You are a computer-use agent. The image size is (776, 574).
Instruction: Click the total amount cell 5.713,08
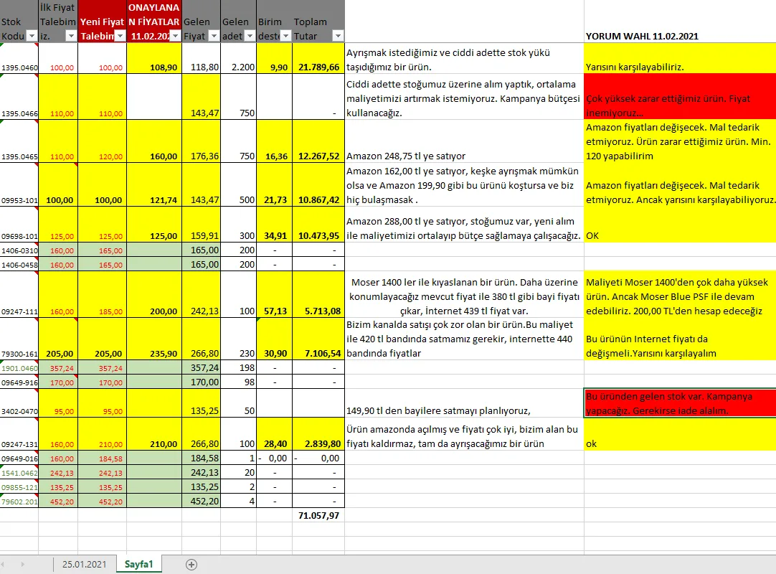coord(318,294)
